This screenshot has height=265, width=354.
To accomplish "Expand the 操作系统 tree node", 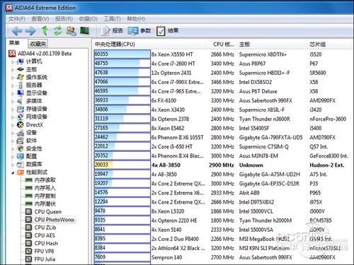I will [x=13, y=78].
